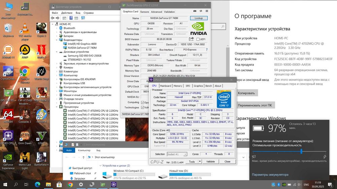Click the Explorer address bar Этот компьютер
This screenshot has width=337, height=189.
tap(164, 157)
